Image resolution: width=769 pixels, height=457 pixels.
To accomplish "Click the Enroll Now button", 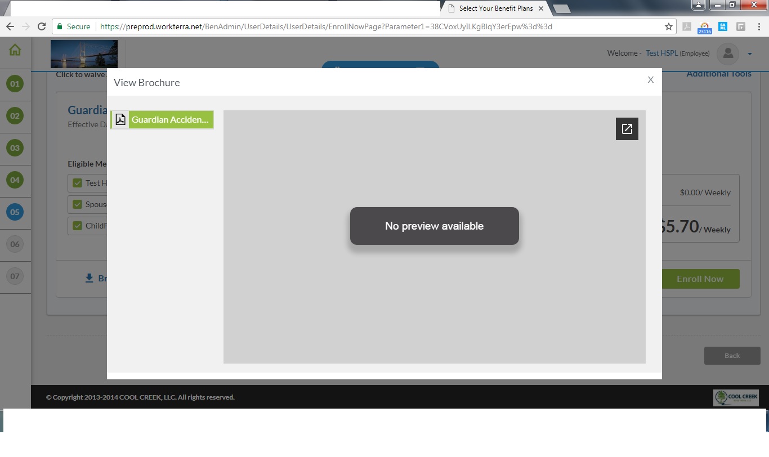I will (700, 279).
